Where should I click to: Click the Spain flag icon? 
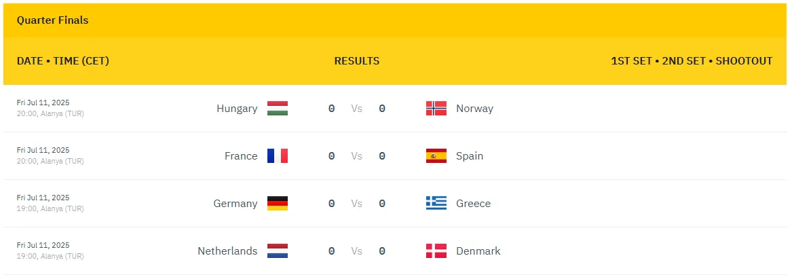tap(436, 156)
